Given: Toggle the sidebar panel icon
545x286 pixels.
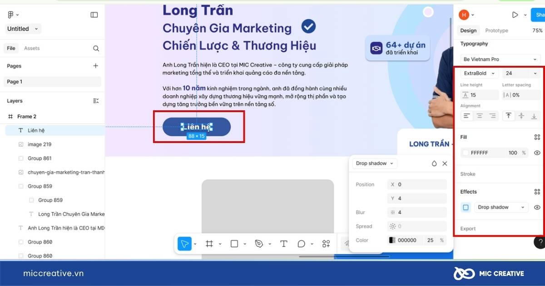Looking at the screenshot, I should pyautogui.click(x=94, y=15).
